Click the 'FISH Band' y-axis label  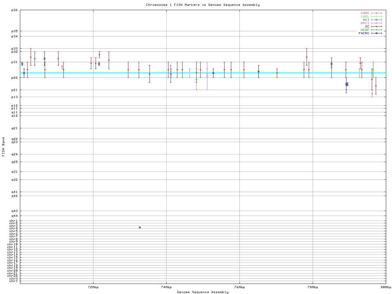pyautogui.click(x=3, y=147)
